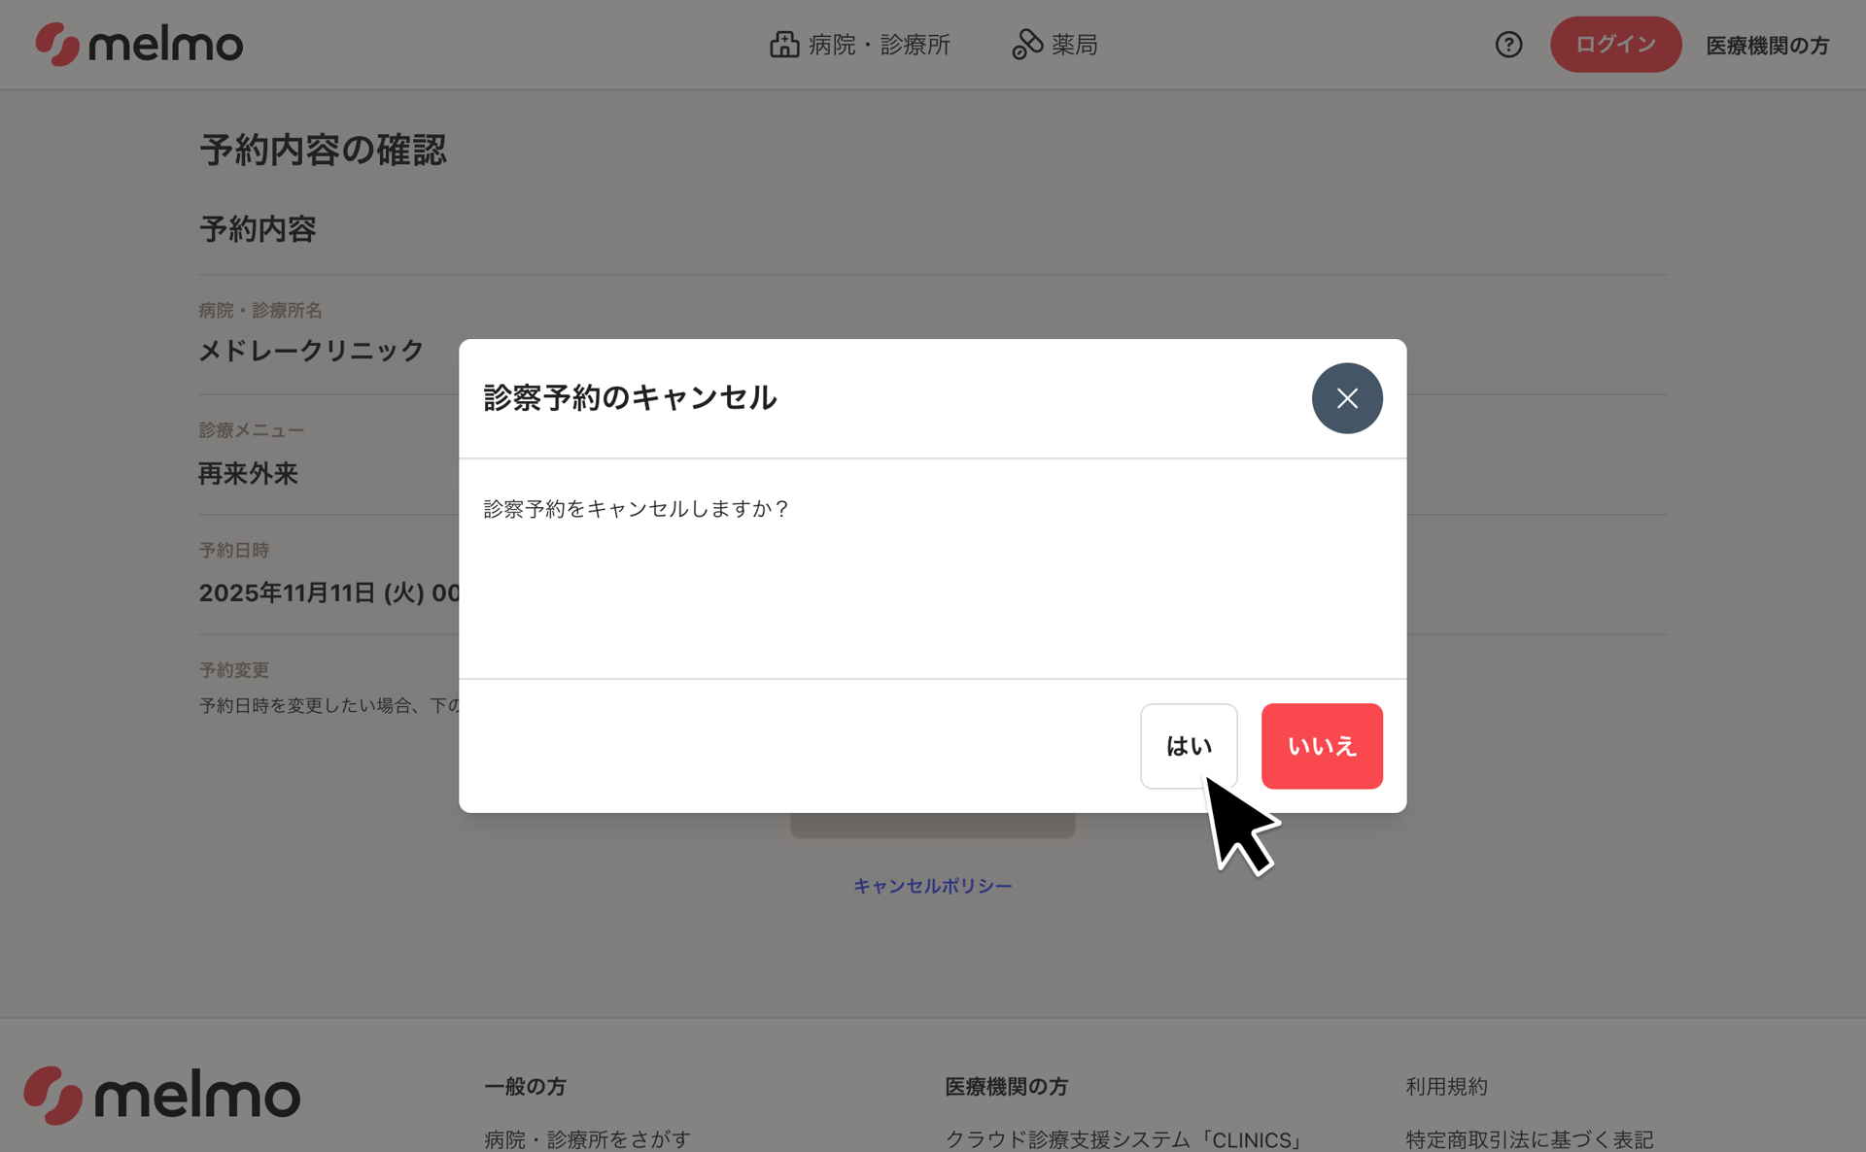Screen dimensions: 1866x1152
Task: Confirm cancellation with はい button
Action: [x=1189, y=746]
